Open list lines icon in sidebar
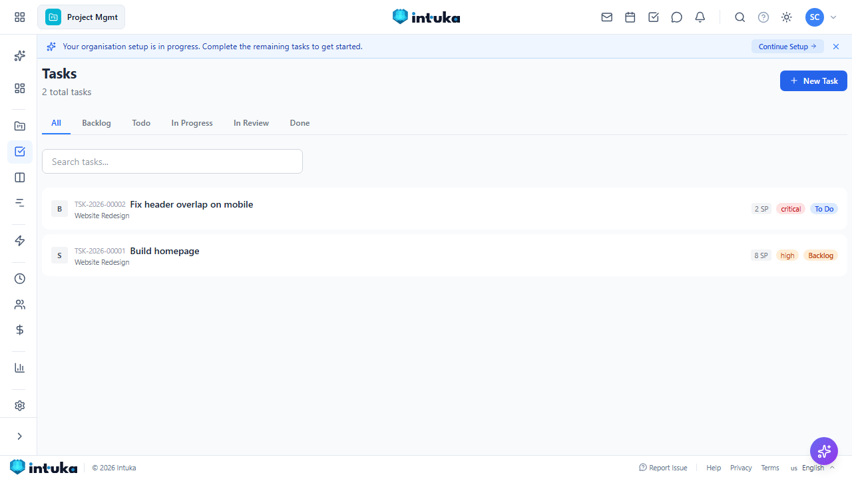Viewport: 852px width, 479px height. click(20, 203)
